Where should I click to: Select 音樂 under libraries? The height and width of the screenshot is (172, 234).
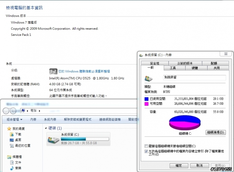(18, 168)
